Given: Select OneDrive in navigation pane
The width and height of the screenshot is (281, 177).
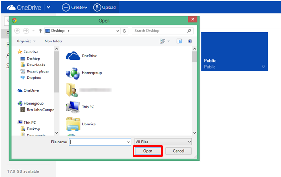Looking at the screenshot, I should pos(28,90).
